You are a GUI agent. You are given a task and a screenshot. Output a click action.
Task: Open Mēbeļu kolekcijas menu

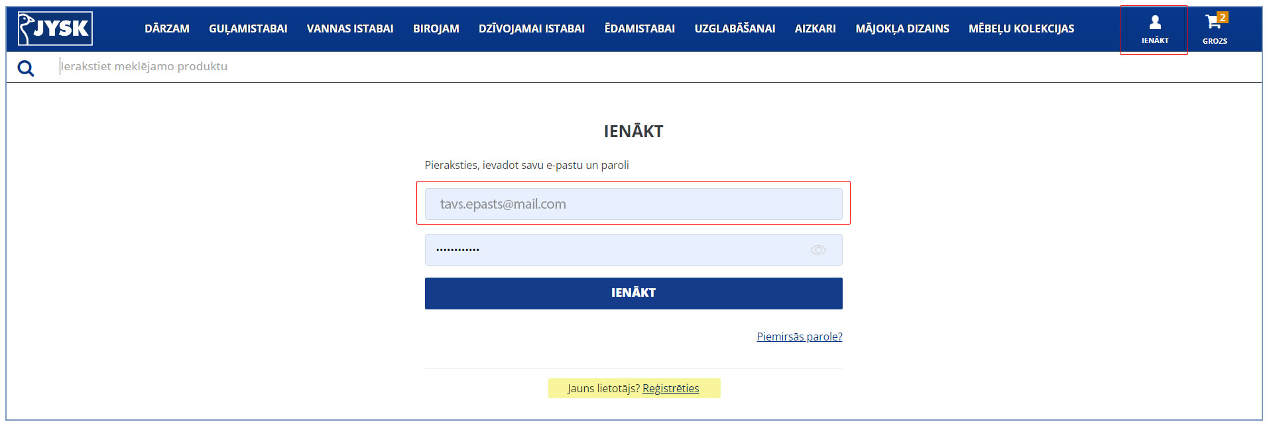coord(1021,28)
